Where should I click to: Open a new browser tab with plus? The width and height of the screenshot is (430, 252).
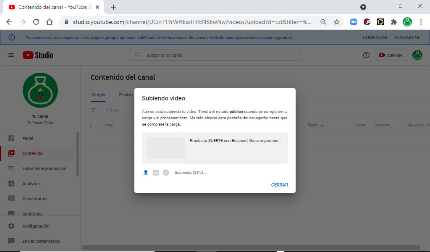pos(113,7)
